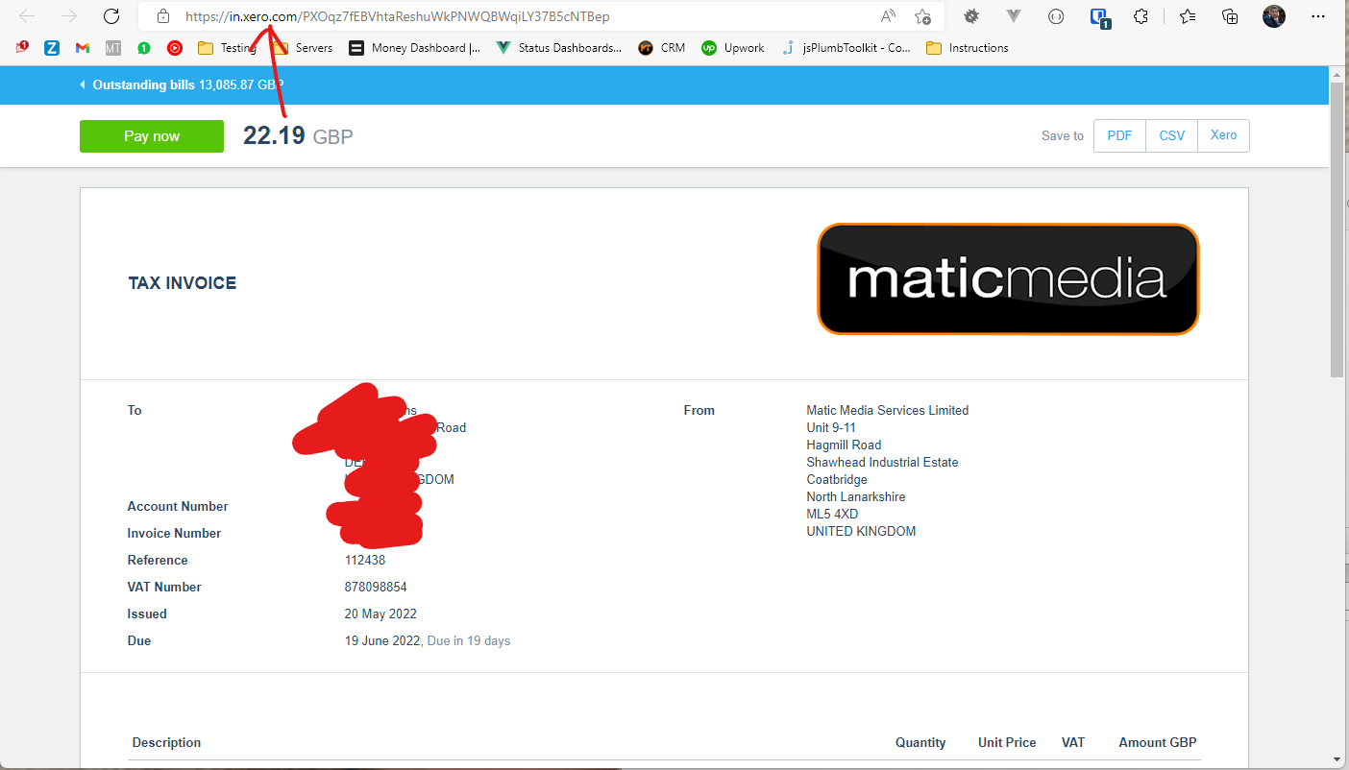Click the postcode ML5 4XD

point(832,514)
